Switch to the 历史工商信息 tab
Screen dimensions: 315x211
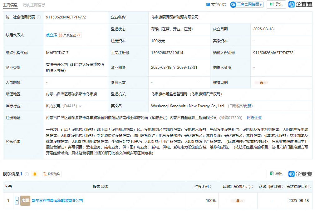(34, 5)
